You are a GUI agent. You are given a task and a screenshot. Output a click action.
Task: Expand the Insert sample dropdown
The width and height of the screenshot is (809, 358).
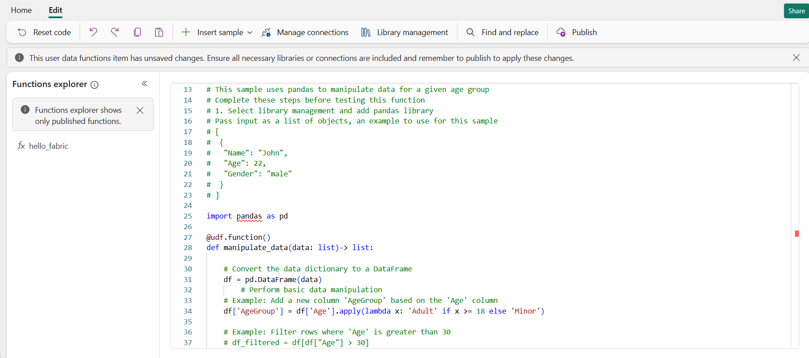217,32
